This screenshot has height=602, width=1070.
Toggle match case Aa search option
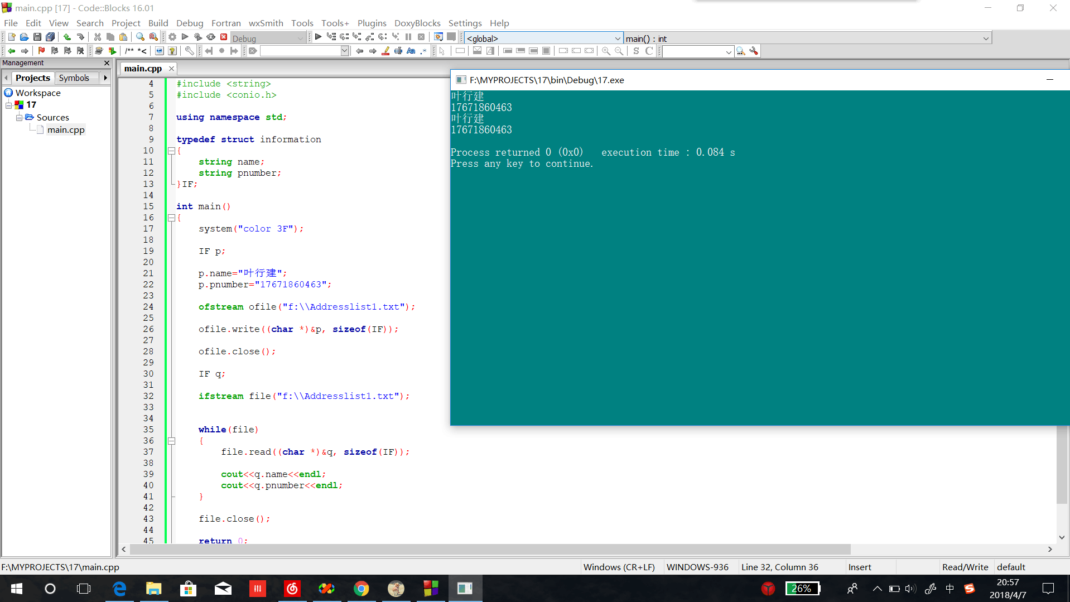tap(411, 51)
